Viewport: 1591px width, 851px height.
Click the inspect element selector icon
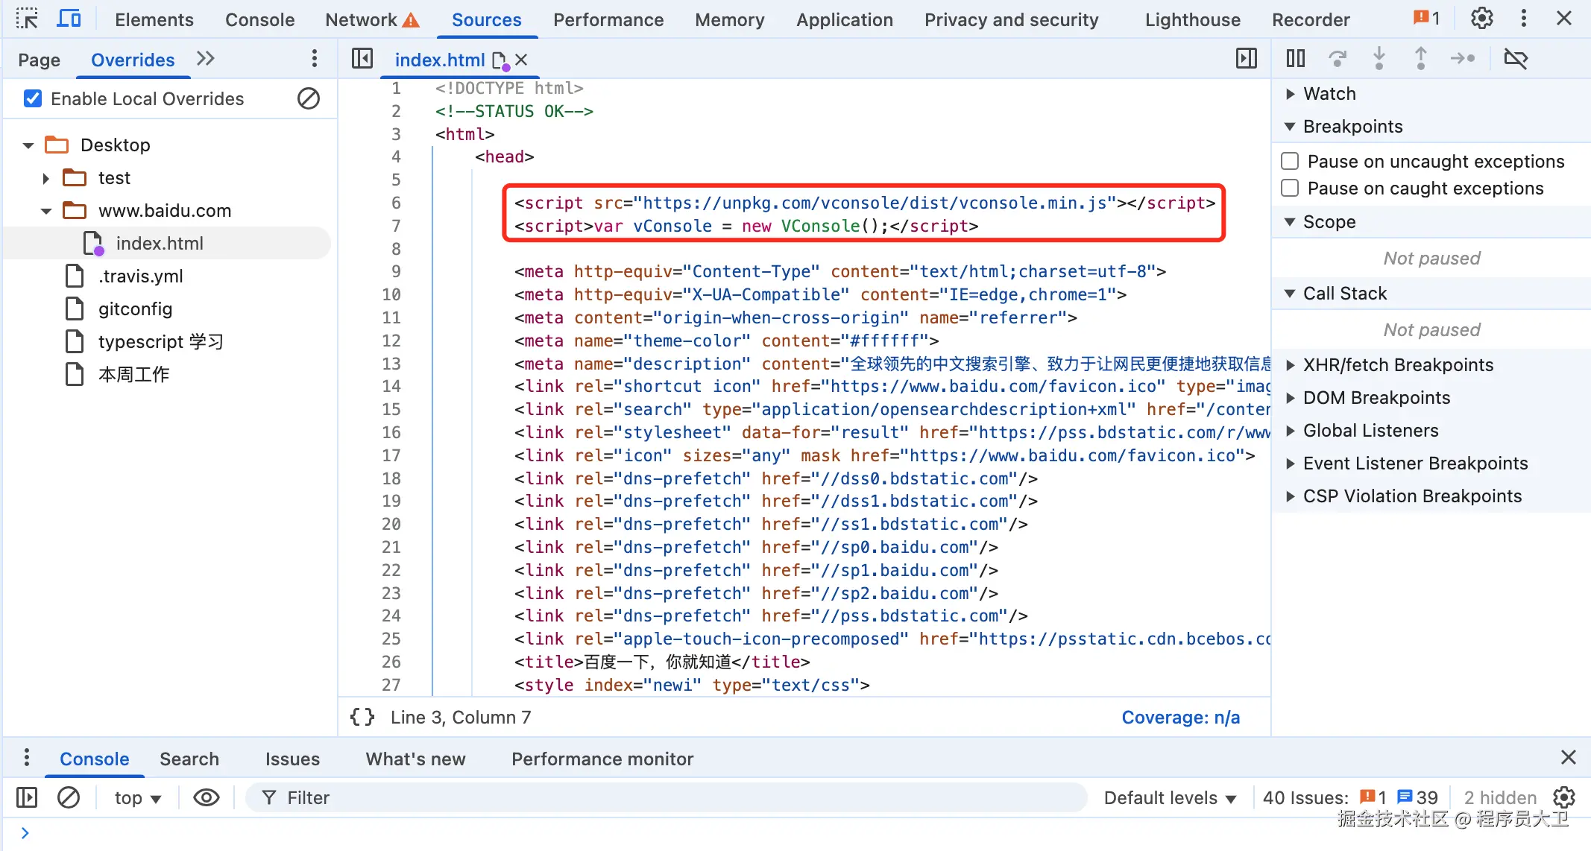pyautogui.click(x=27, y=19)
